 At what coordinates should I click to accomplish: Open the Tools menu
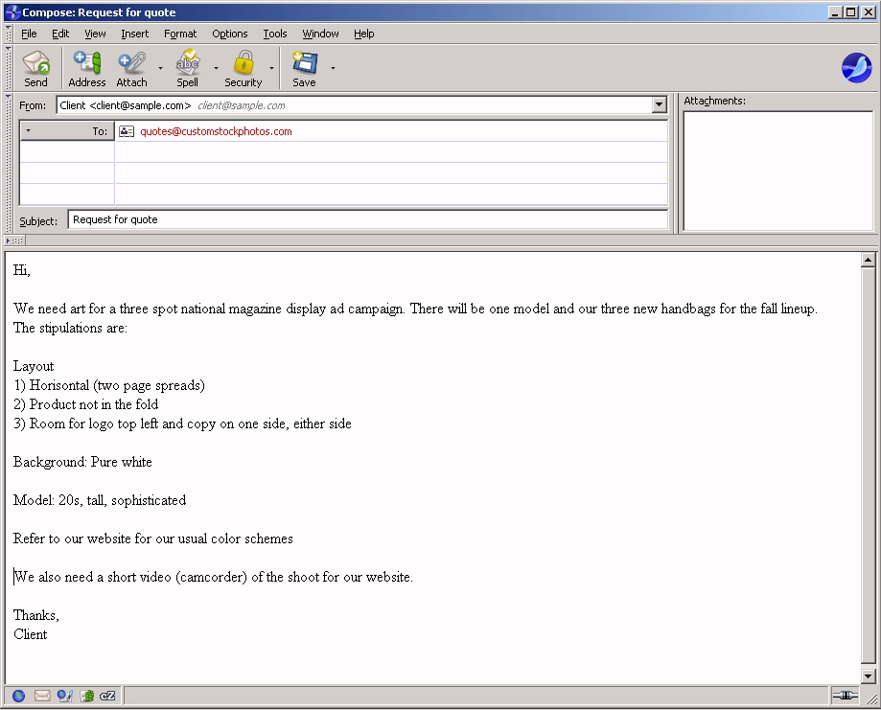click(x=275, y=34)
